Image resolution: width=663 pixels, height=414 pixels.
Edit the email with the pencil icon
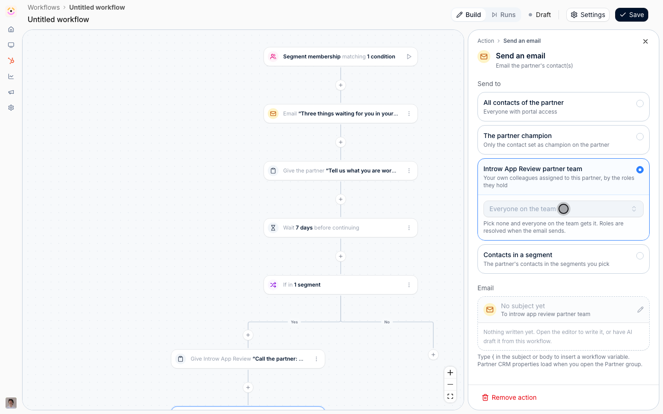pos(640,310)
